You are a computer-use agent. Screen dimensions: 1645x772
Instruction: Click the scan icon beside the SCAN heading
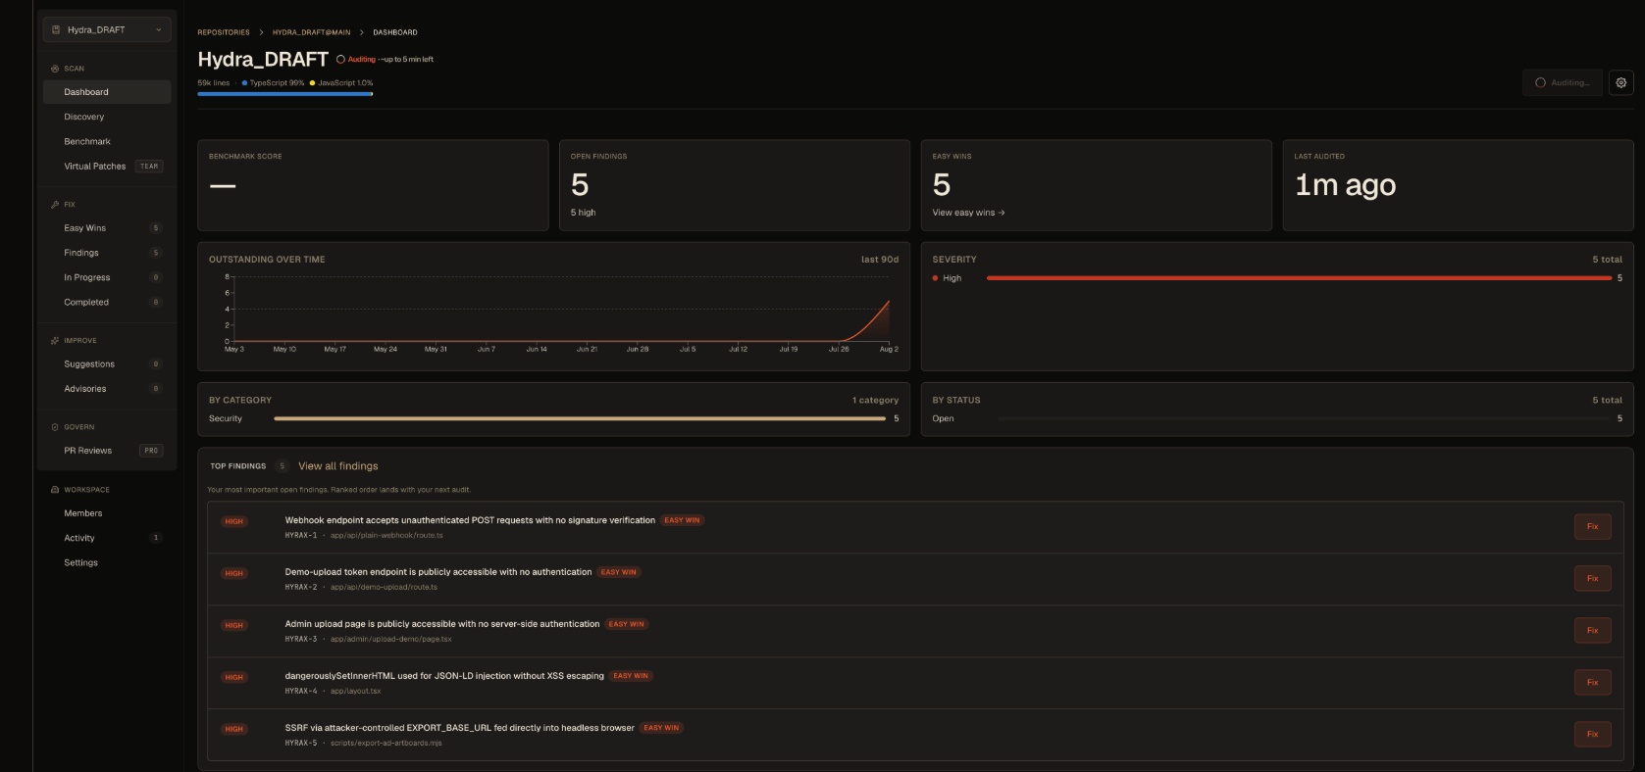55,69
